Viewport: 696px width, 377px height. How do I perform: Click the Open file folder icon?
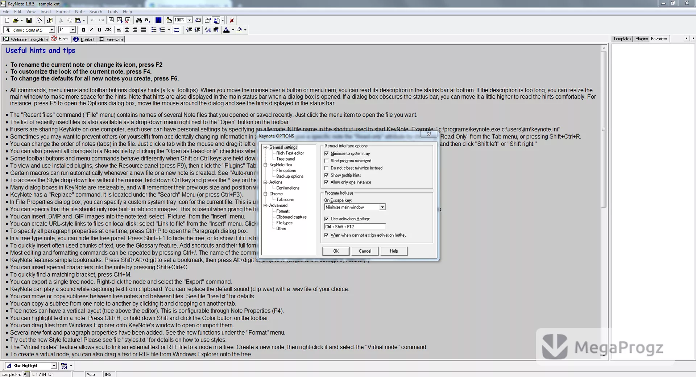tap(15, 20)
